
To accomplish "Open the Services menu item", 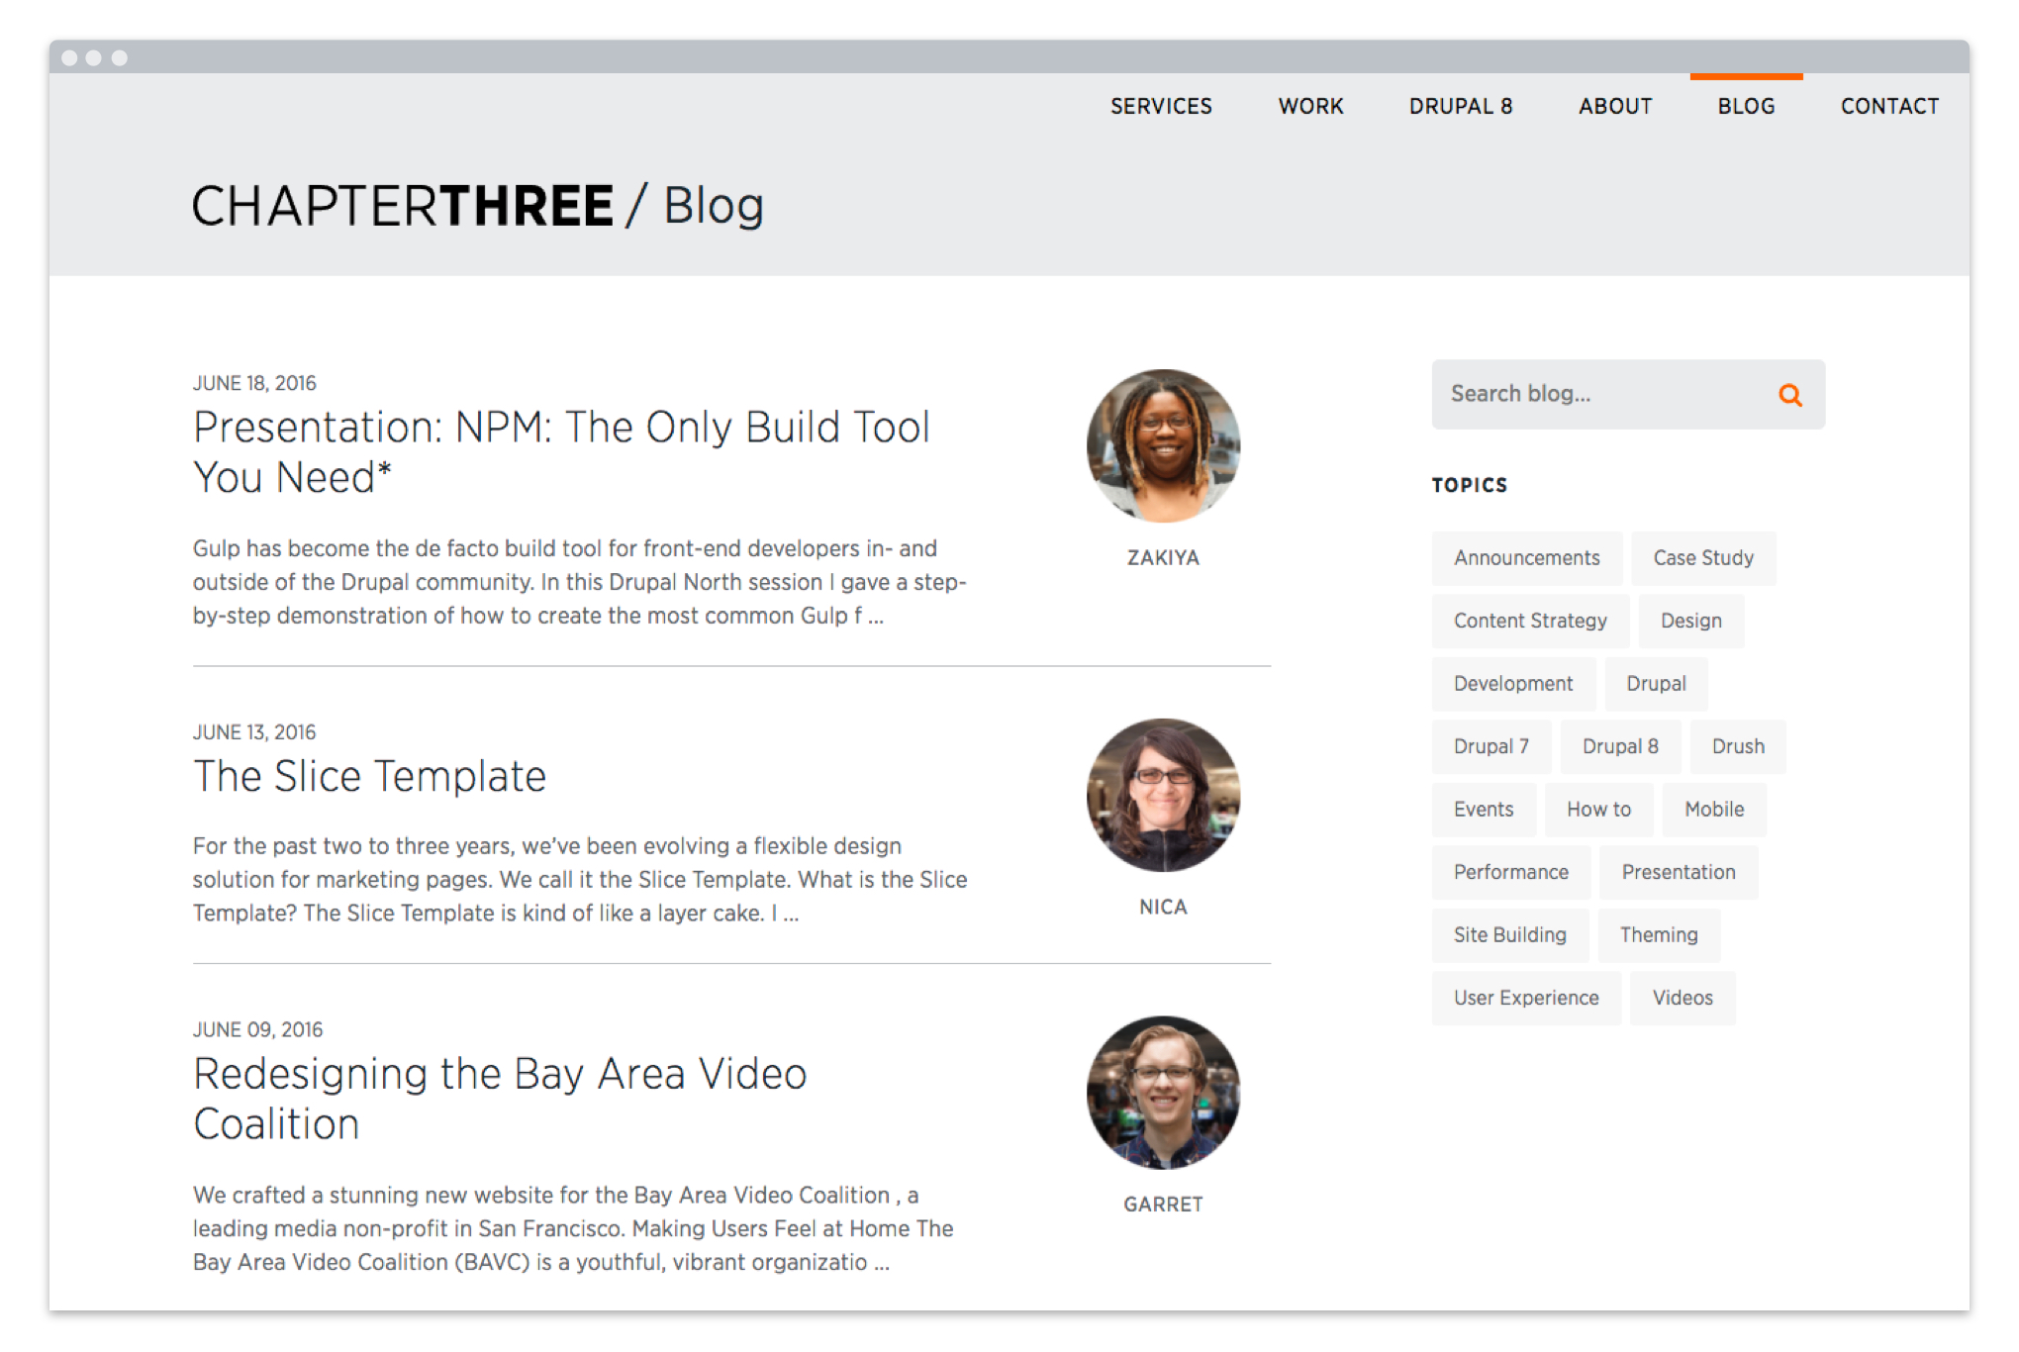I will [1161, 106].
